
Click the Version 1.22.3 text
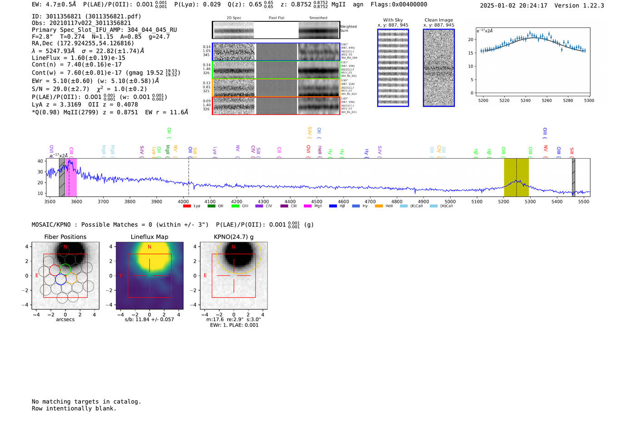click(579, 5)
